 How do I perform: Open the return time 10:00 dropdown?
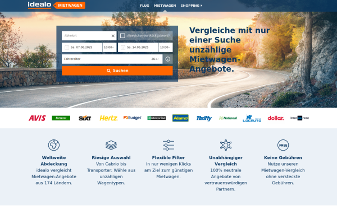tap(166, 48)
